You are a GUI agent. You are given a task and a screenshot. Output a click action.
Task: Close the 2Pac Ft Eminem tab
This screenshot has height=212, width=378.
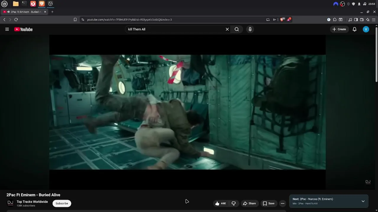pyautogui.click(x=45, y=12)
